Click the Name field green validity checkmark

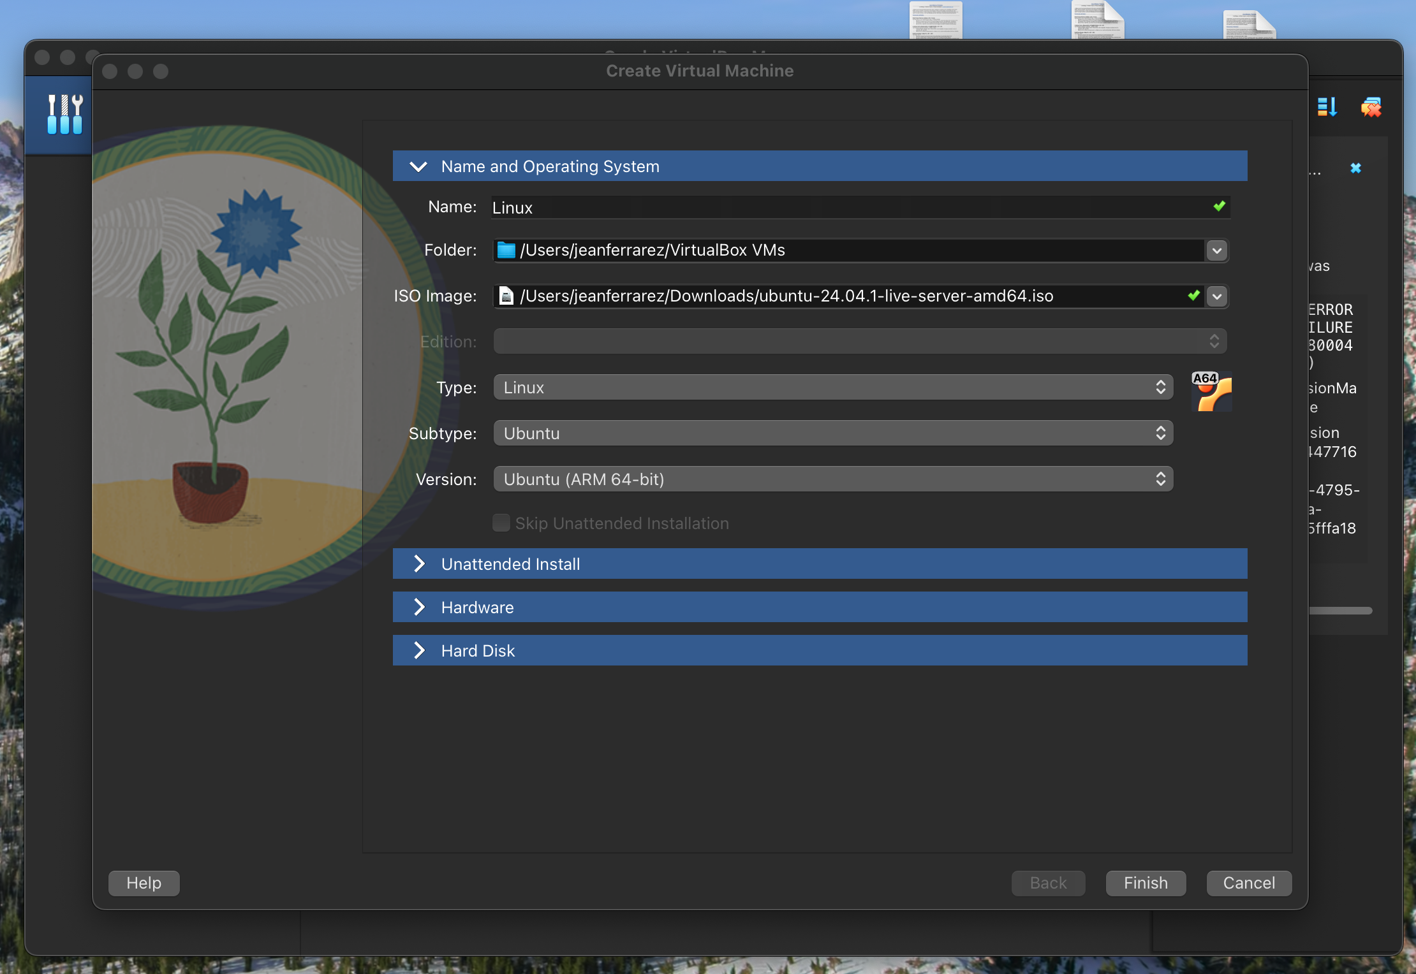1220,207
